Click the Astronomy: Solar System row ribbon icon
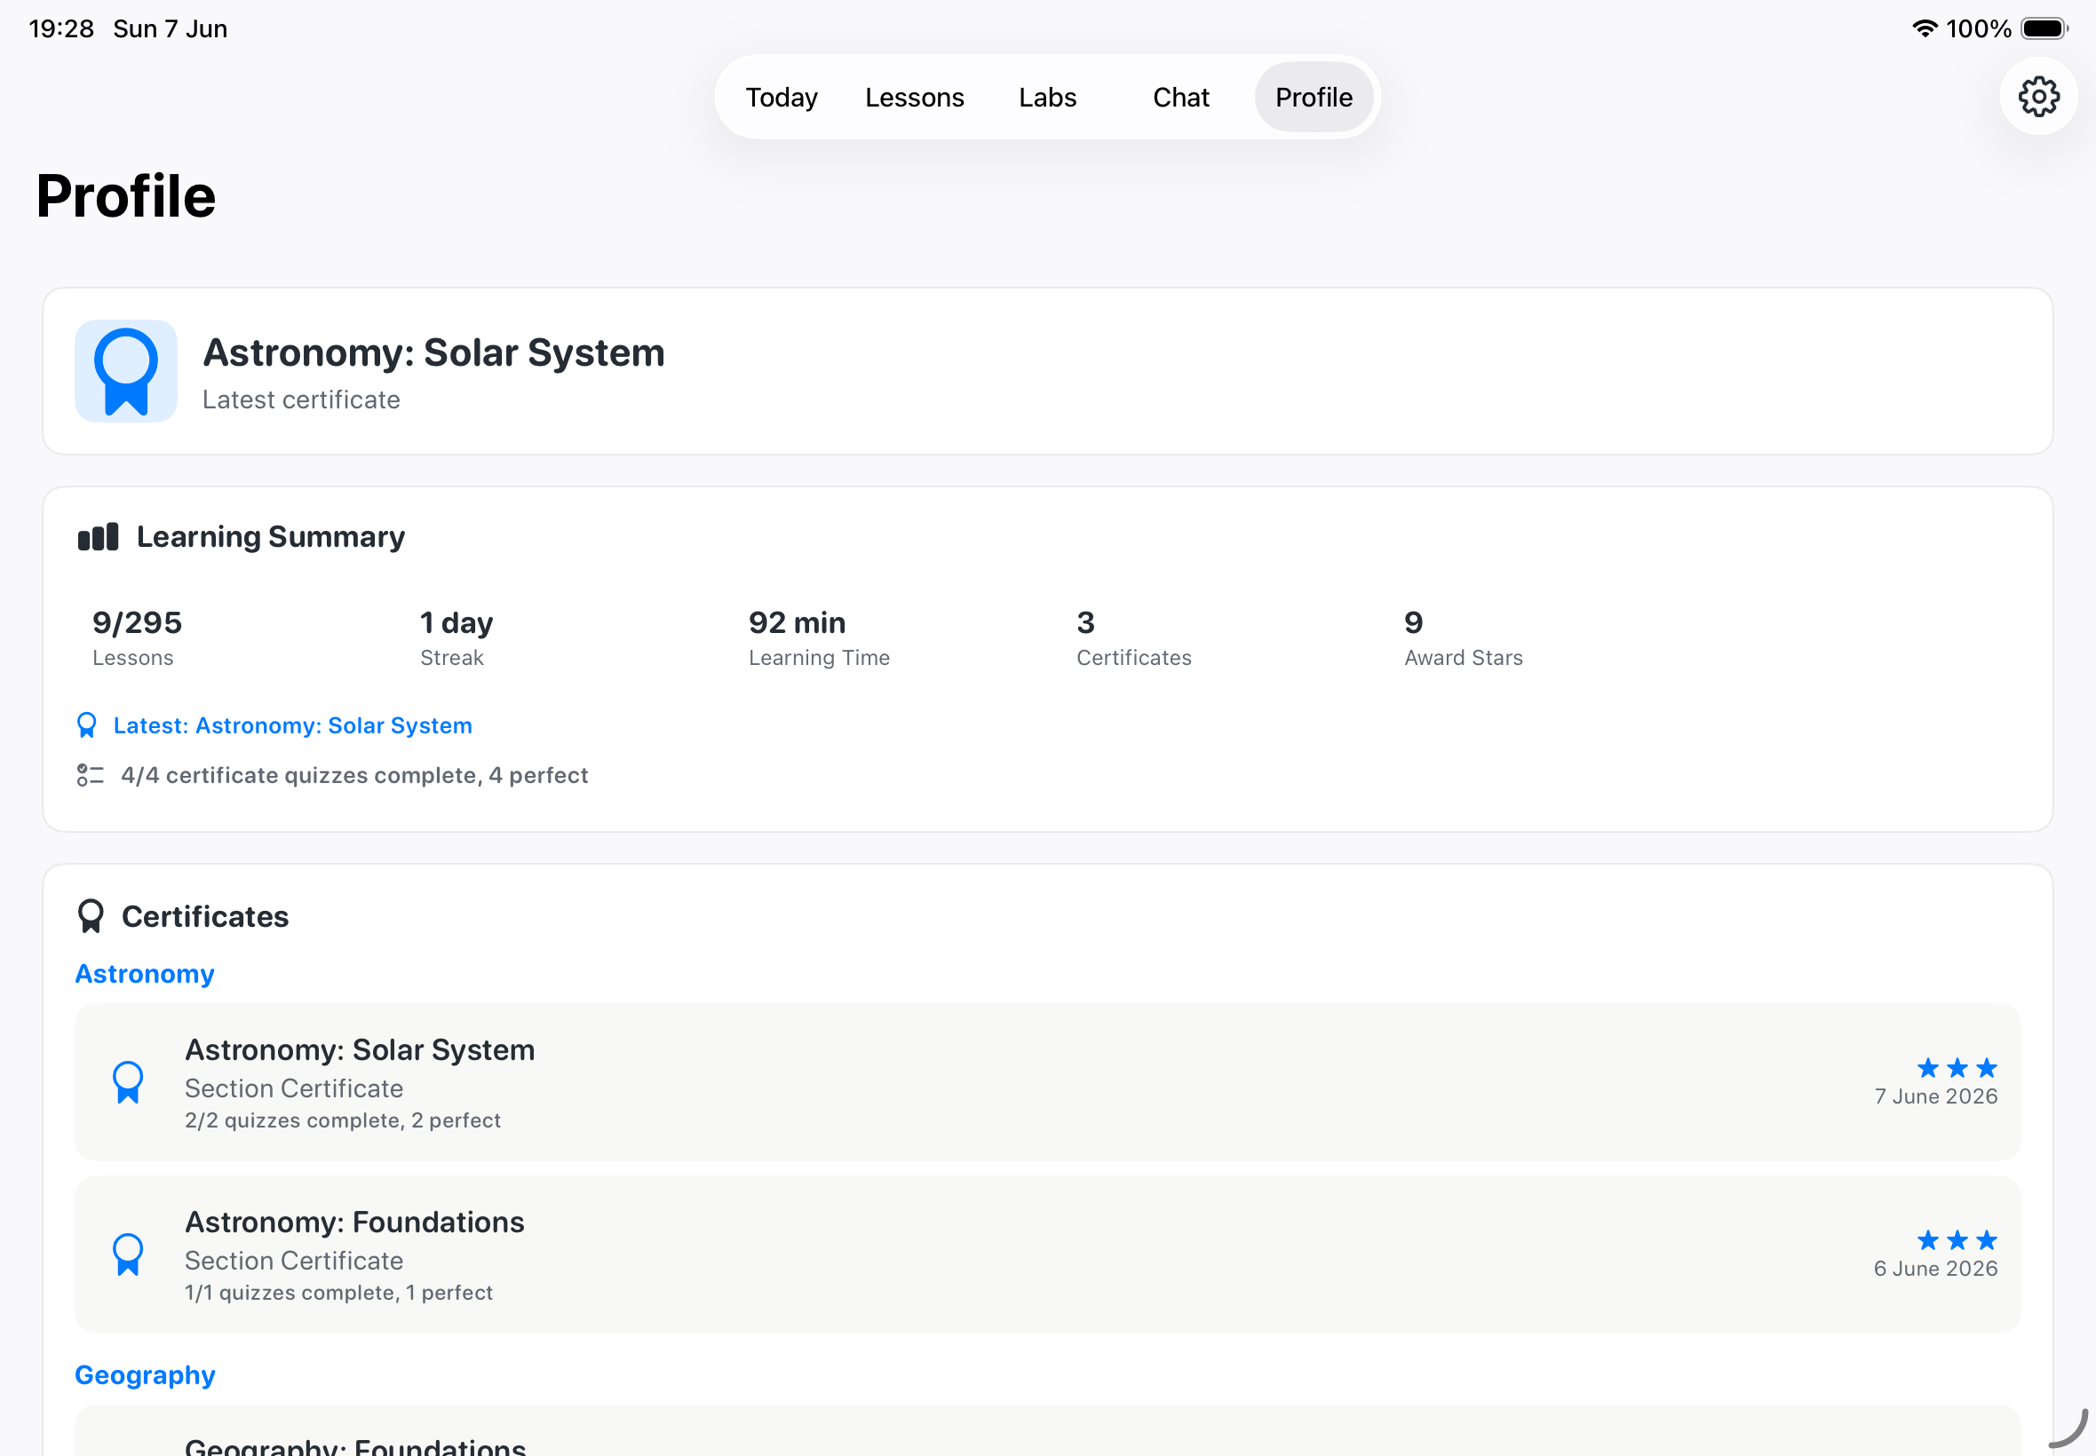The height and width of the screenshot is (1456, 2096). (128, 1082)
